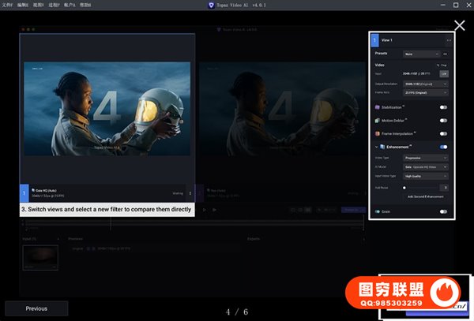The width and height of the screenshot is (474, 321).
Task: Close the tutorial overlay with the X
Action: point(459,25)
